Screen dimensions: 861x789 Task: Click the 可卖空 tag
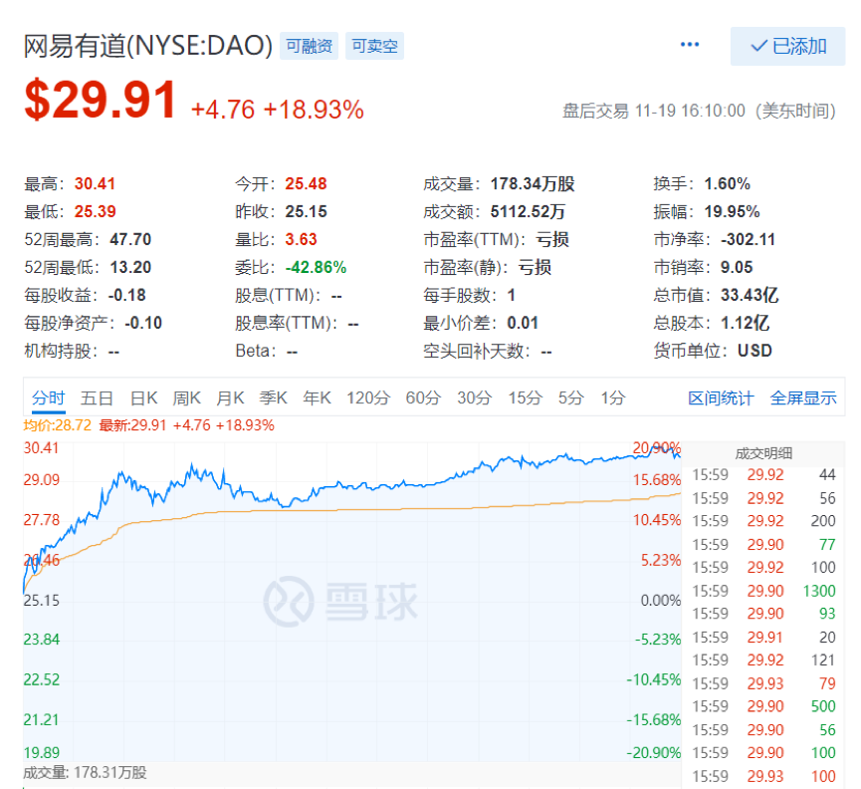374,46
